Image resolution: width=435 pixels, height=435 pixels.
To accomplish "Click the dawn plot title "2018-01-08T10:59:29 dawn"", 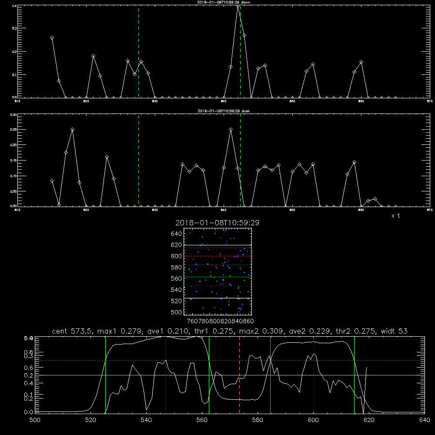I will click(224, 2).
